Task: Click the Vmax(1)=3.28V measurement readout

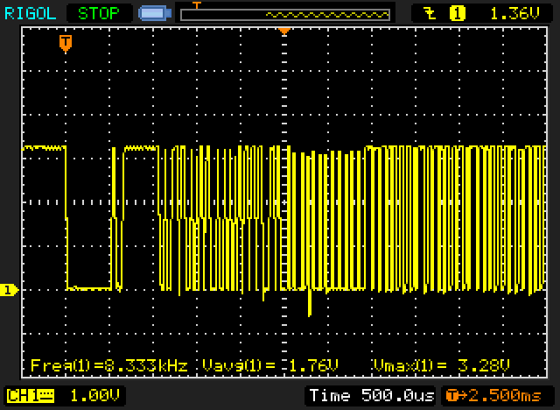Action: [x=441, y=364]
